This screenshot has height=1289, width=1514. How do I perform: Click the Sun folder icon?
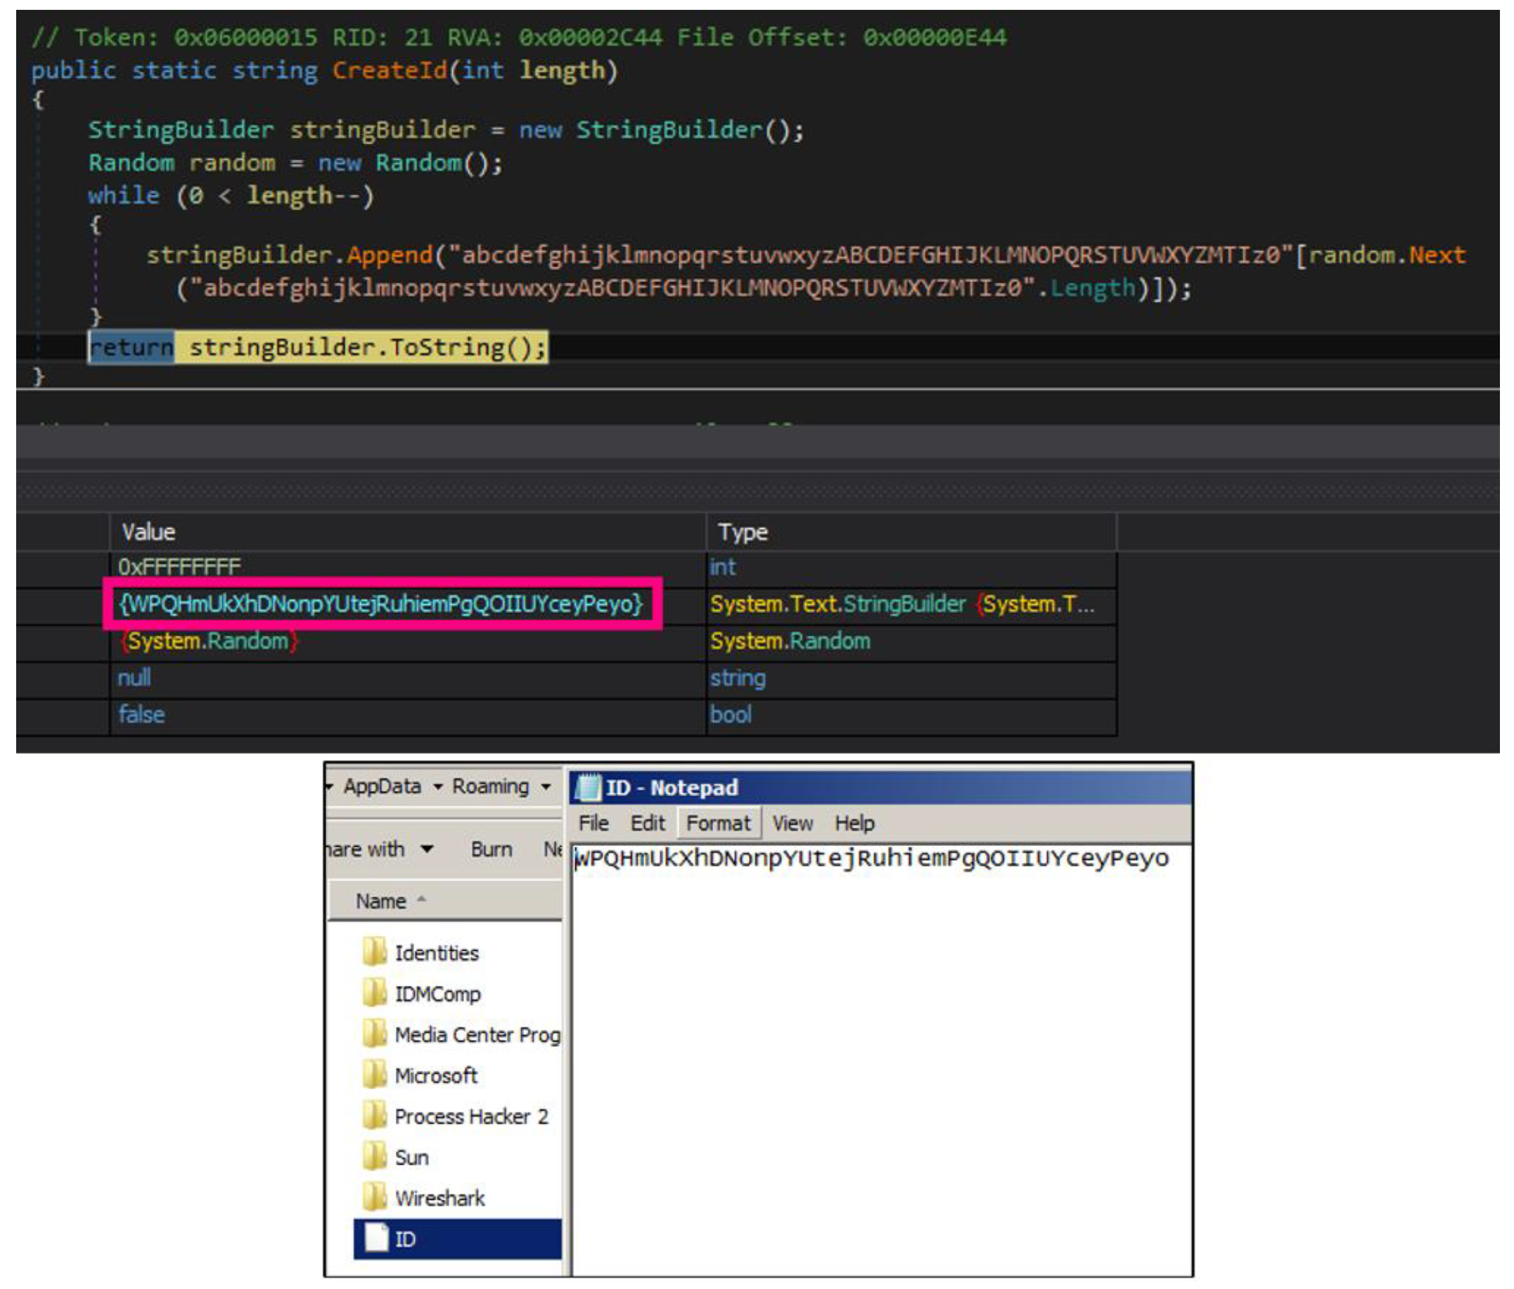click(x=374, y=1157)
